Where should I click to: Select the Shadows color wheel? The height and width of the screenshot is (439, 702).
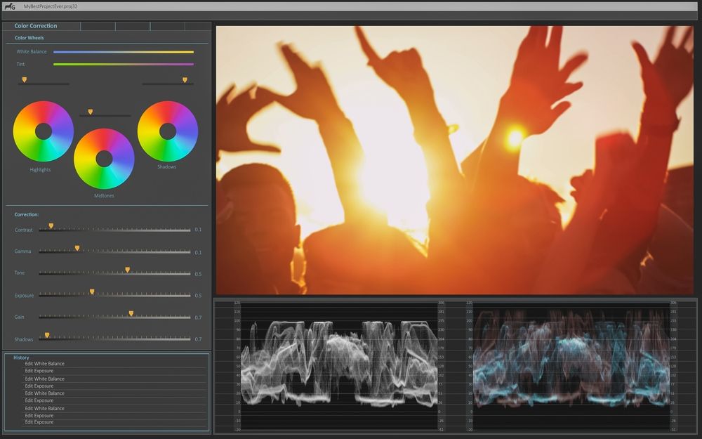point(168,131)
